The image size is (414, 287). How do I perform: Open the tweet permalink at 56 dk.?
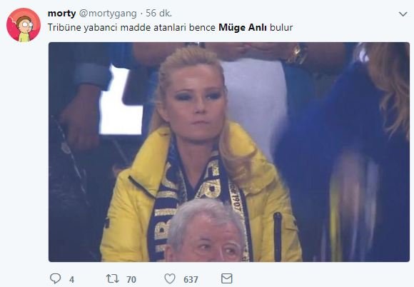[x=159, y=13]
